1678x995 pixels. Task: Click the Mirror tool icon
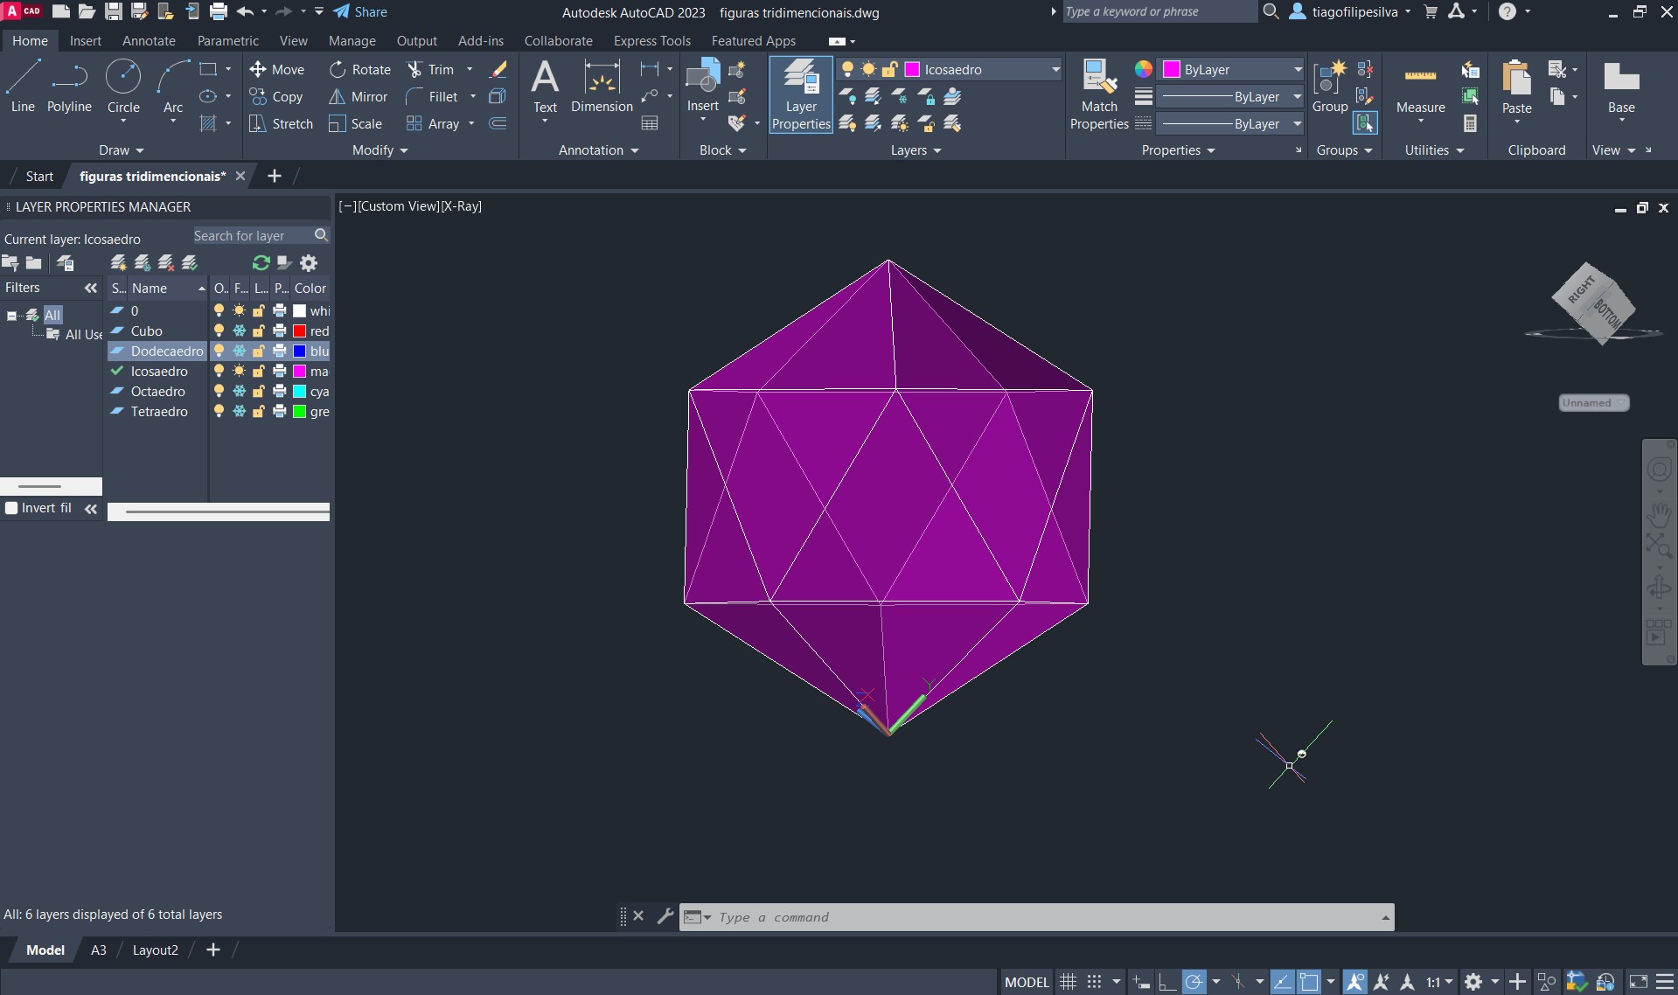point(338,97)
